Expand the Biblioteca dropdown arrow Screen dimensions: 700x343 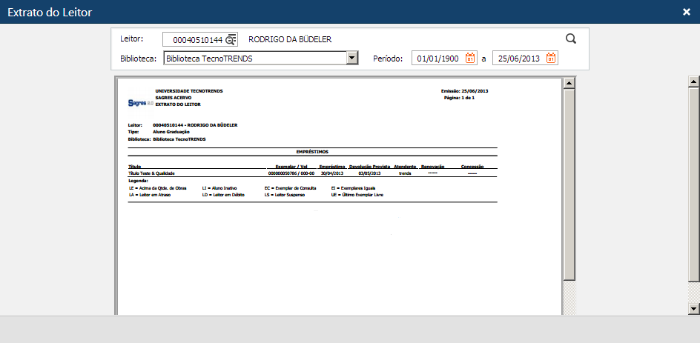point(352,59)
